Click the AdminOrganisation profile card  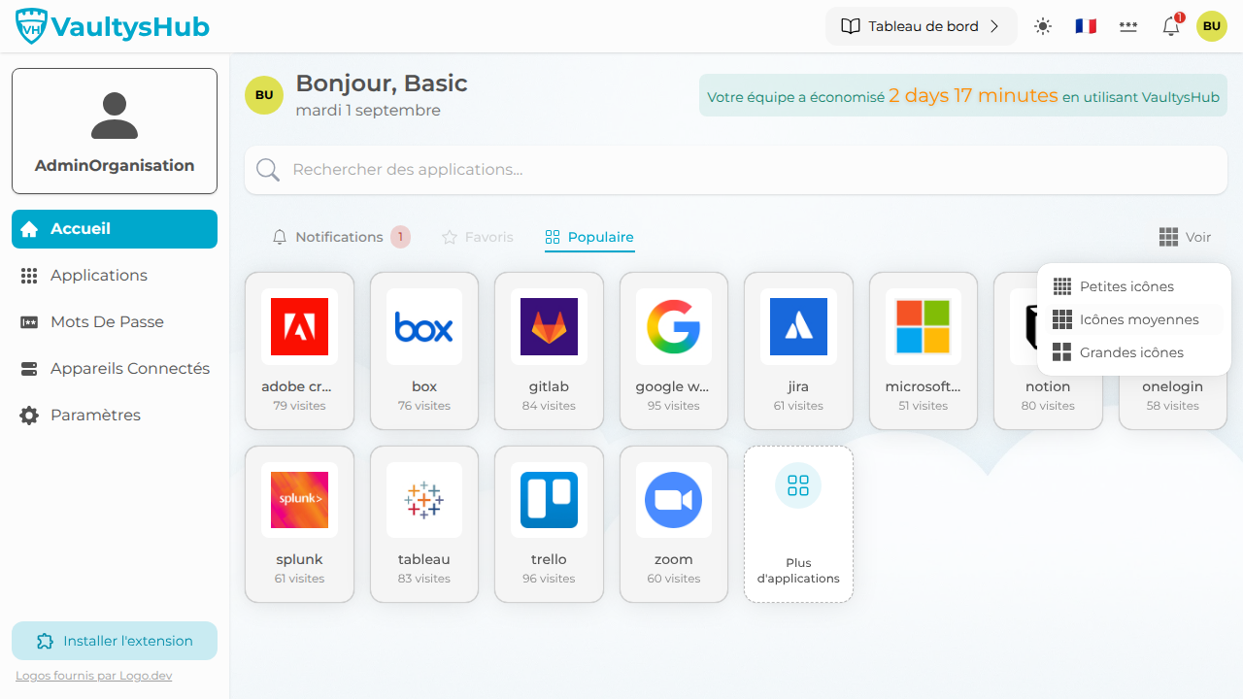tap(115, 131)
